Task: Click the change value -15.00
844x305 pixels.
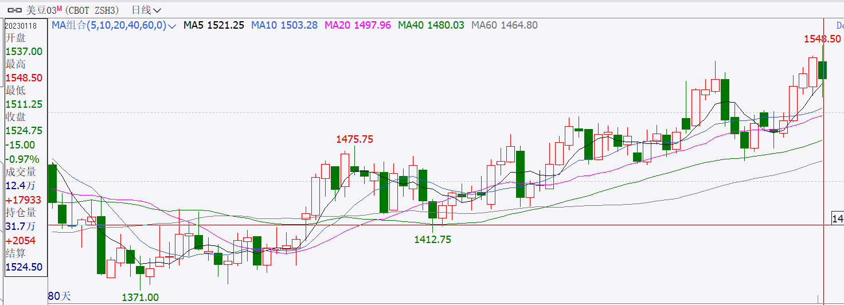Action: click(x=20, y=145)
